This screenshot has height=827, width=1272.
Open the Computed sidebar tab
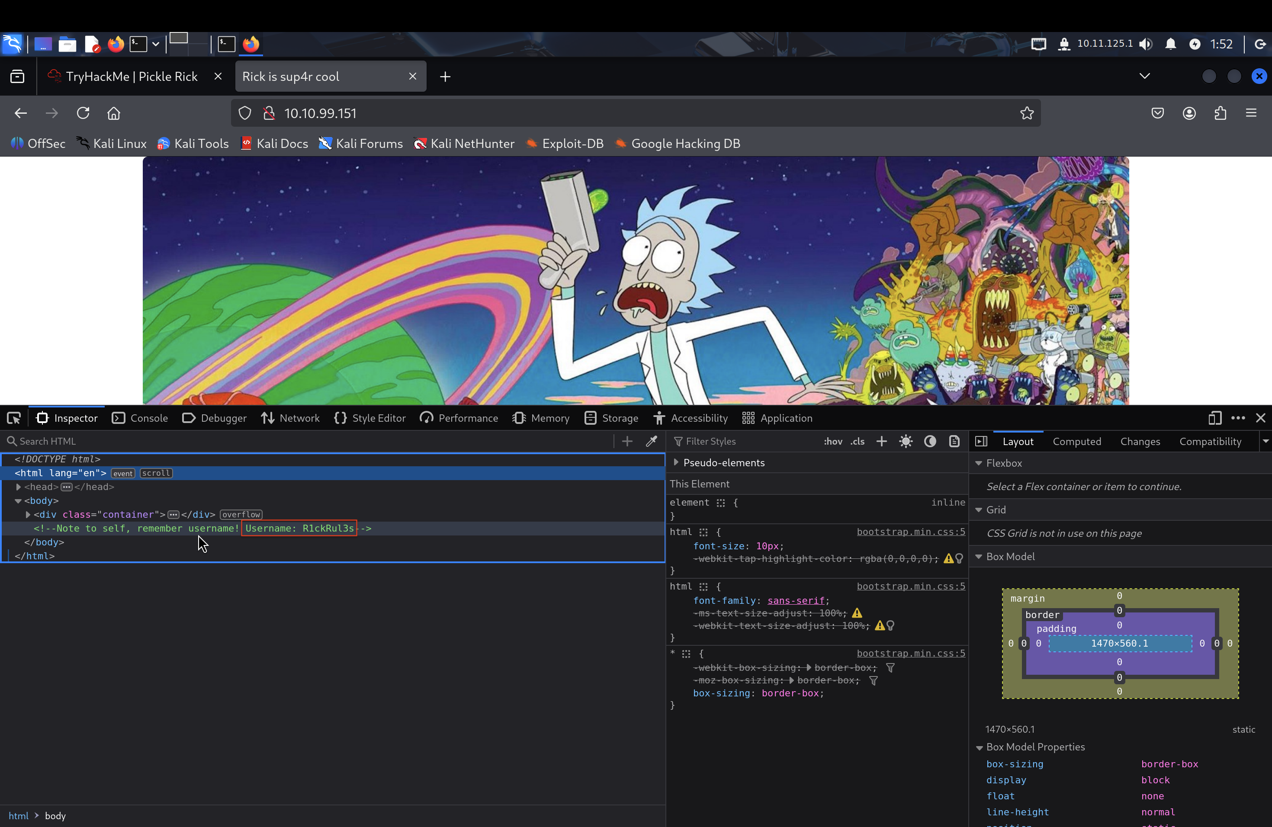pyautogui.click(x=1077, y=441)
